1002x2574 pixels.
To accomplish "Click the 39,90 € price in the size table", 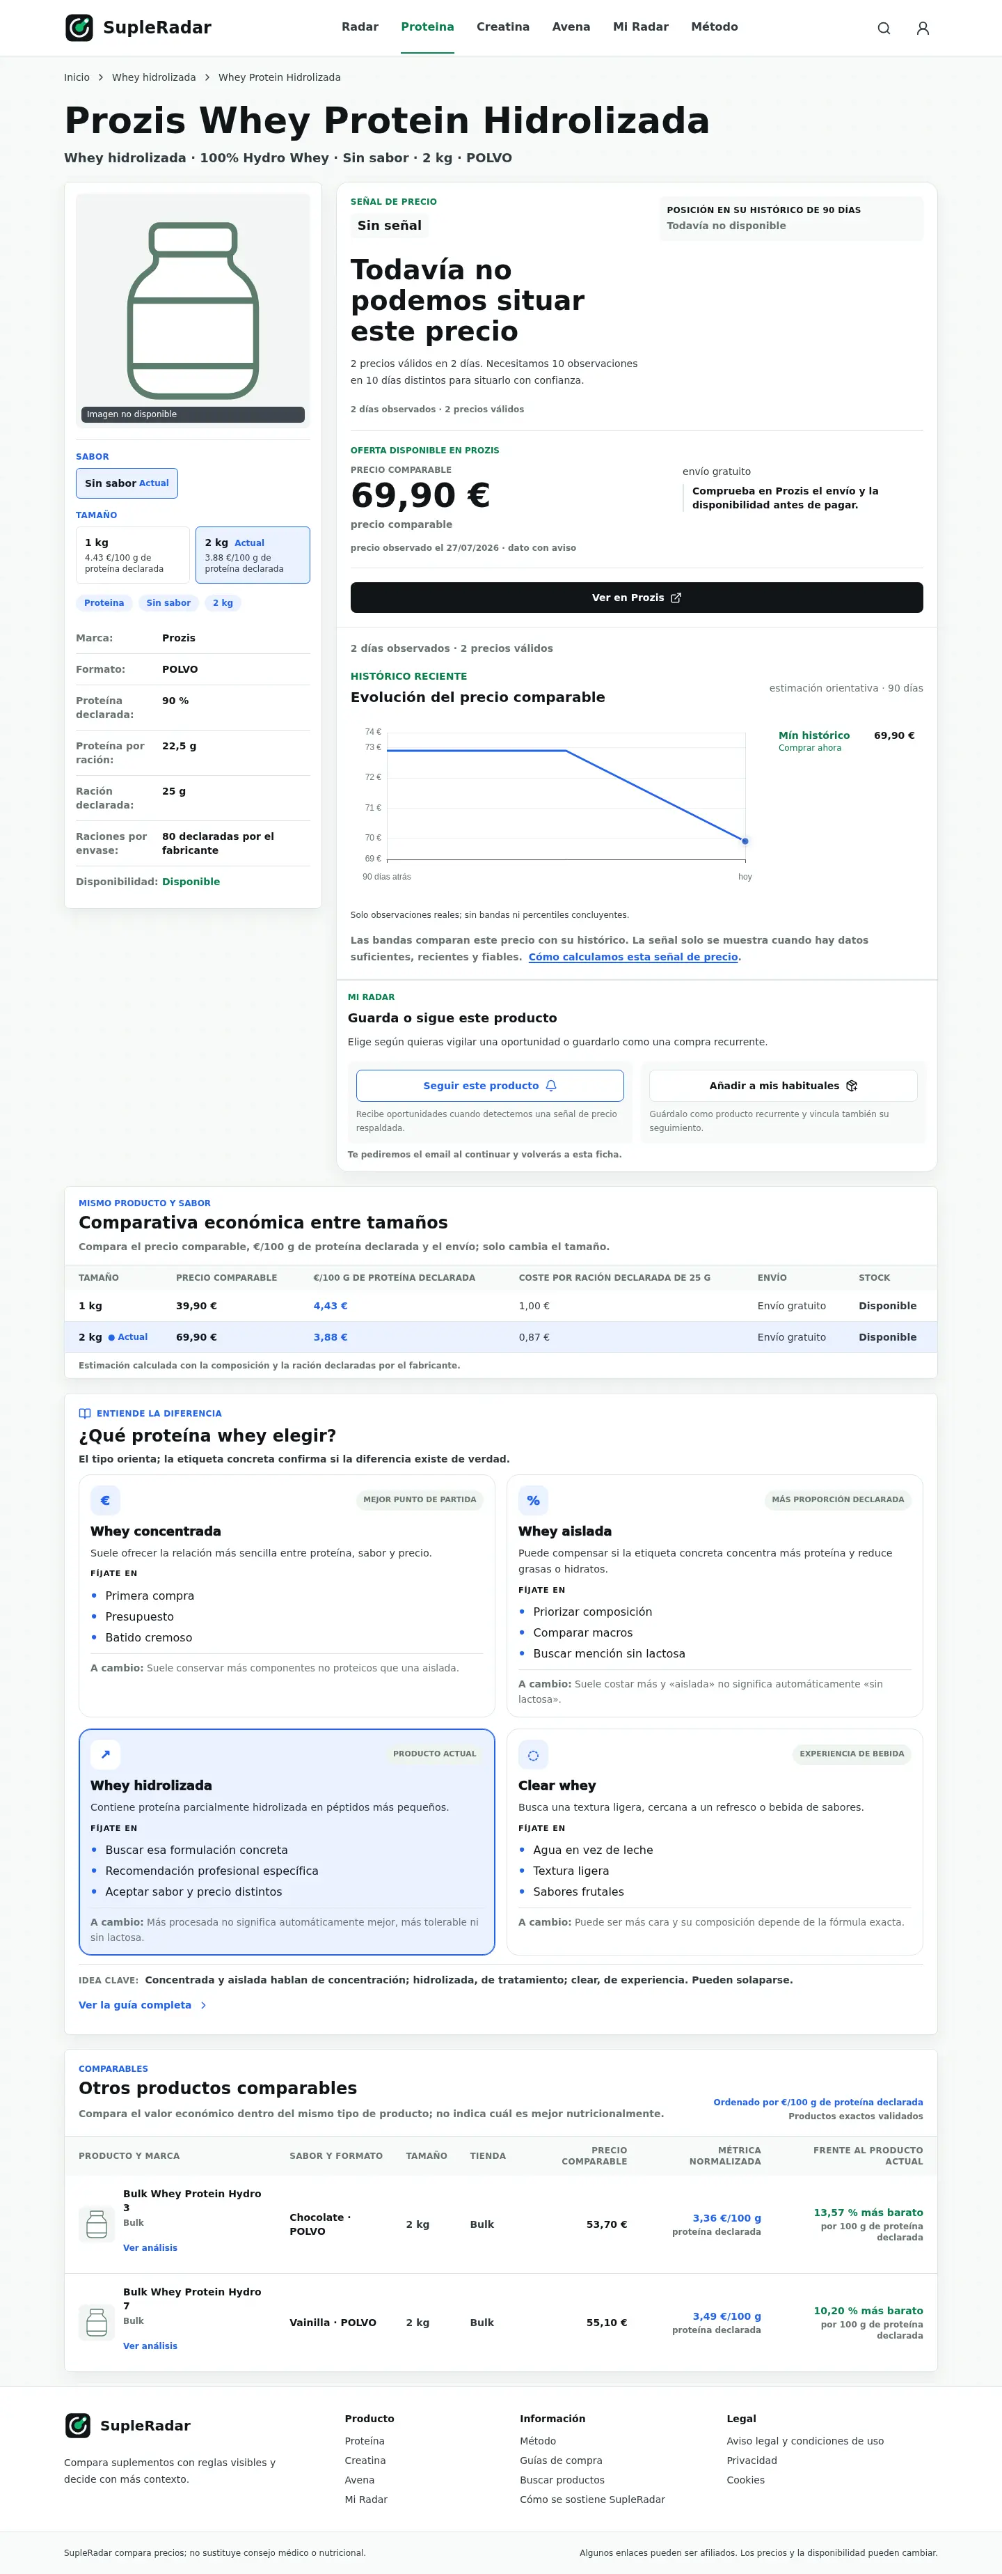I will point(197,1306).
